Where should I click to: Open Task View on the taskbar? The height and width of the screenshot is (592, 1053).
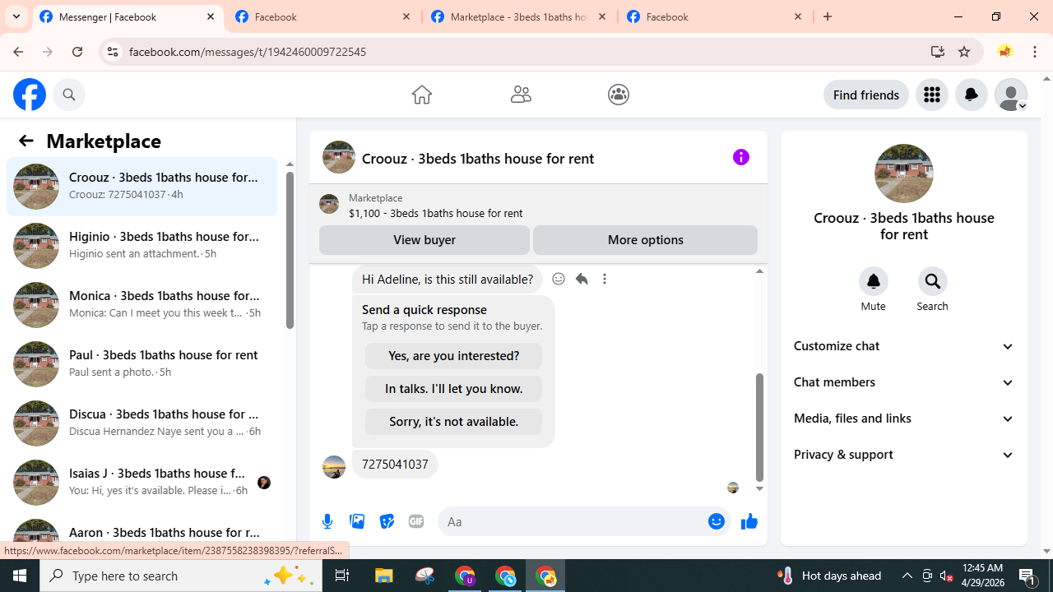[x=341, y=576]
